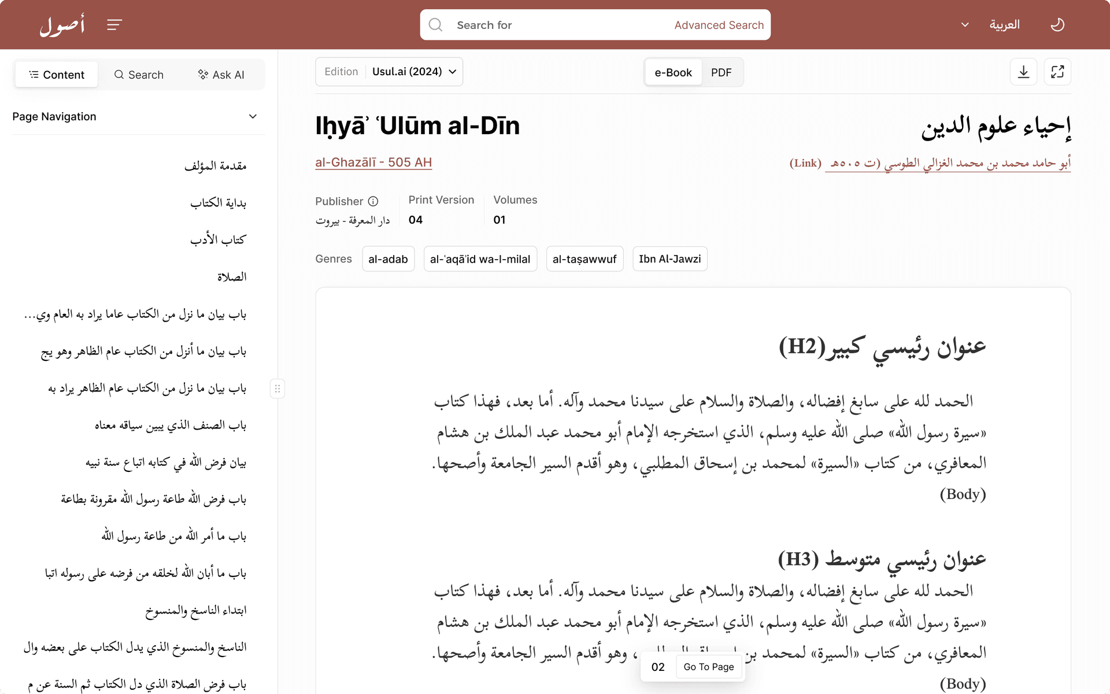Select the e-Book view
Screen dimensions: 1110x694
(672, 72)
